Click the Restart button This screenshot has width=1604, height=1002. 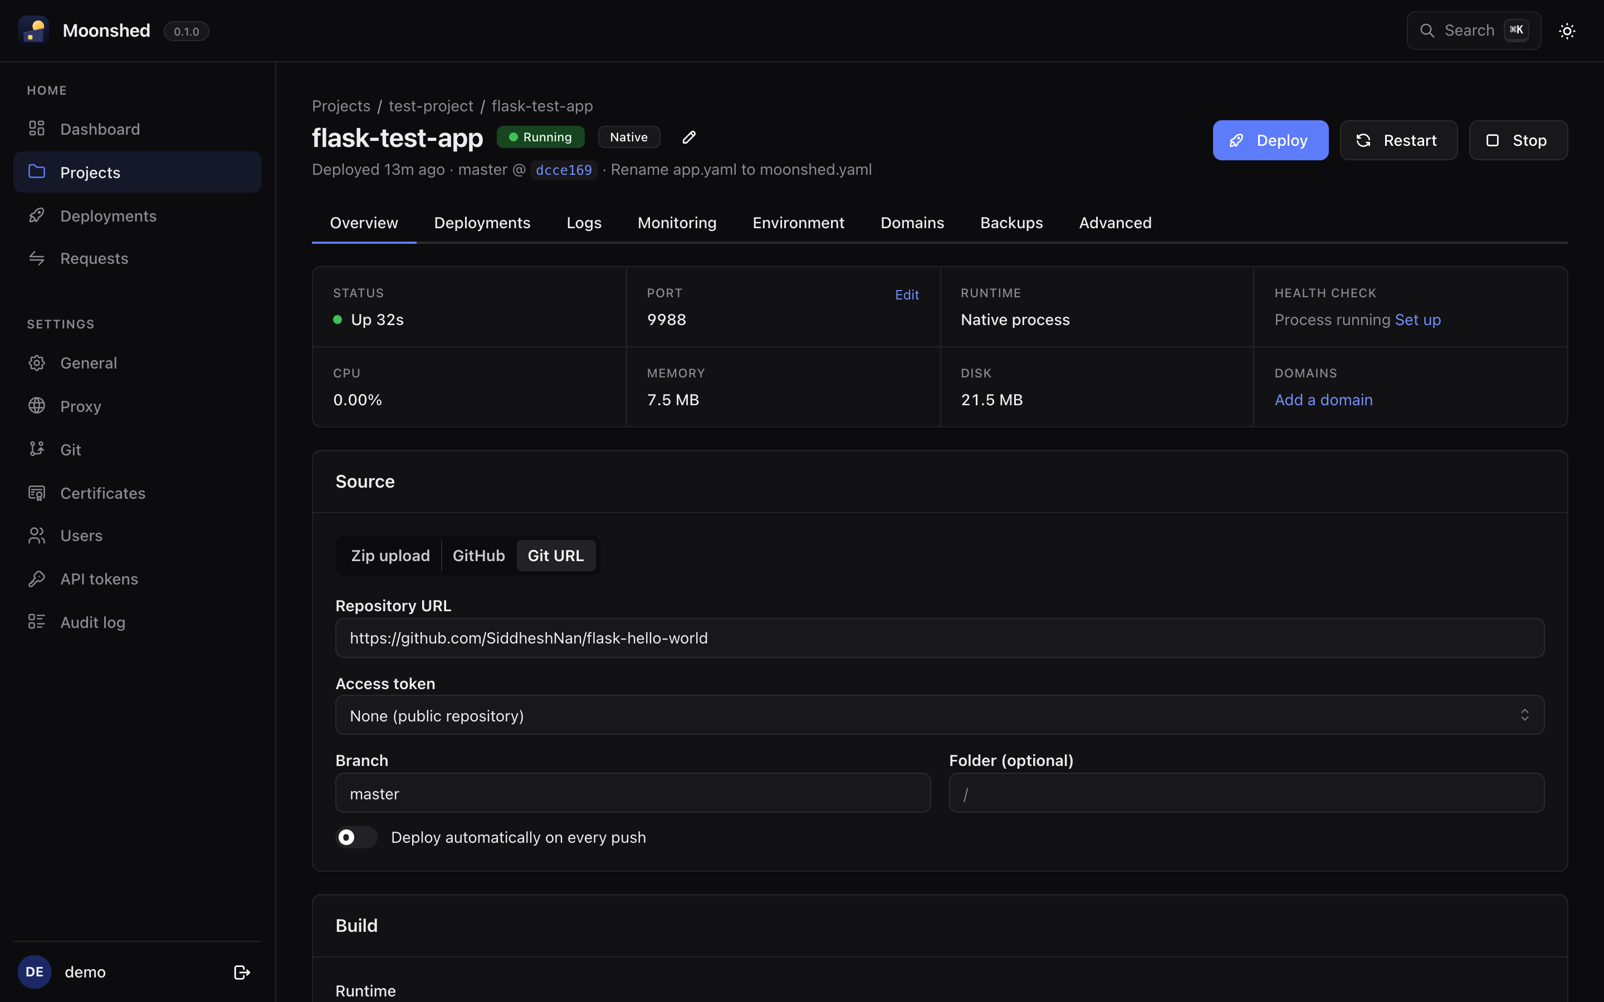(x=1398, y=140)
